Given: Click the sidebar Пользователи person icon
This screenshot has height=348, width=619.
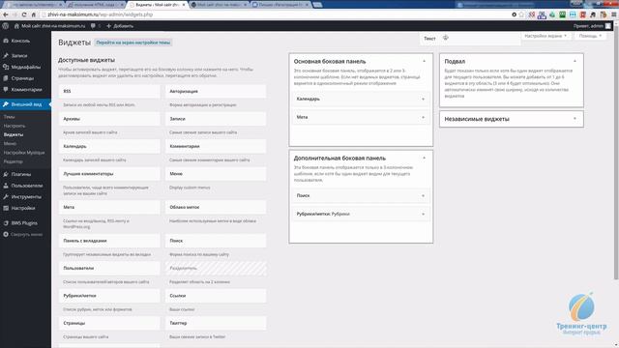Looking at the screenshot, I should 6,186.
